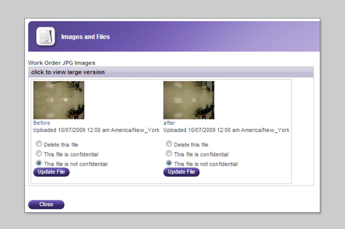Click the 'Images and Files' header title

pos(85,37)
